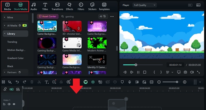Open the scopes image icon in Player
This screenshot has width=206, height=110.
coord(198,5)
